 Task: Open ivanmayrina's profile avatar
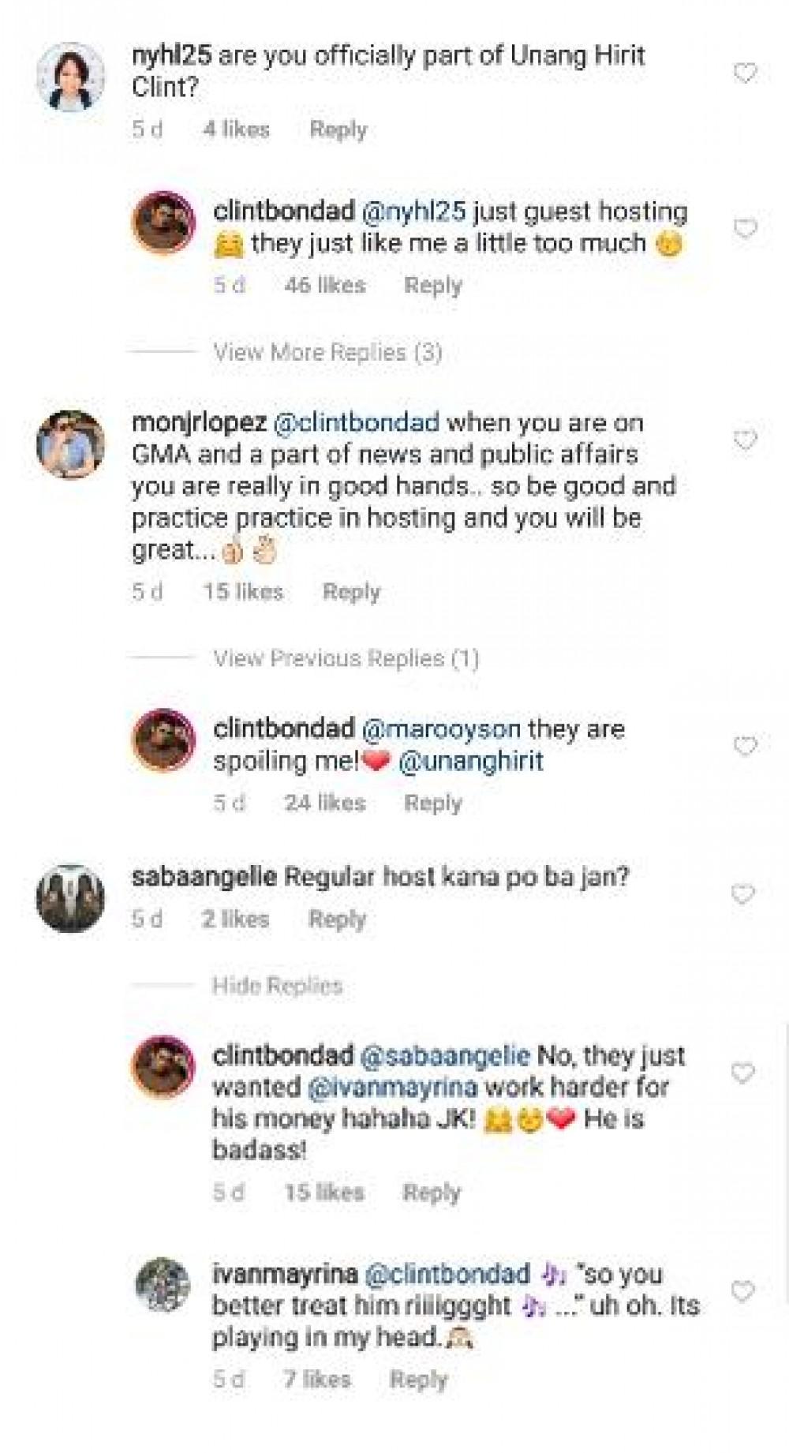click(x=163, y=1285)
